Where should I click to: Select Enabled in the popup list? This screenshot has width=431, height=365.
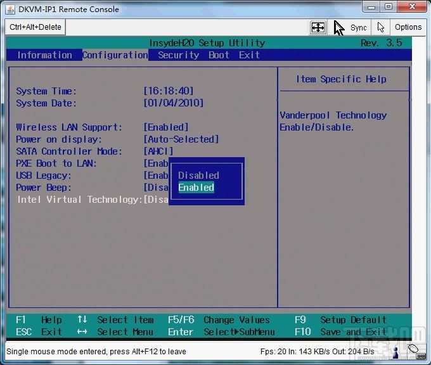point(196,188)
